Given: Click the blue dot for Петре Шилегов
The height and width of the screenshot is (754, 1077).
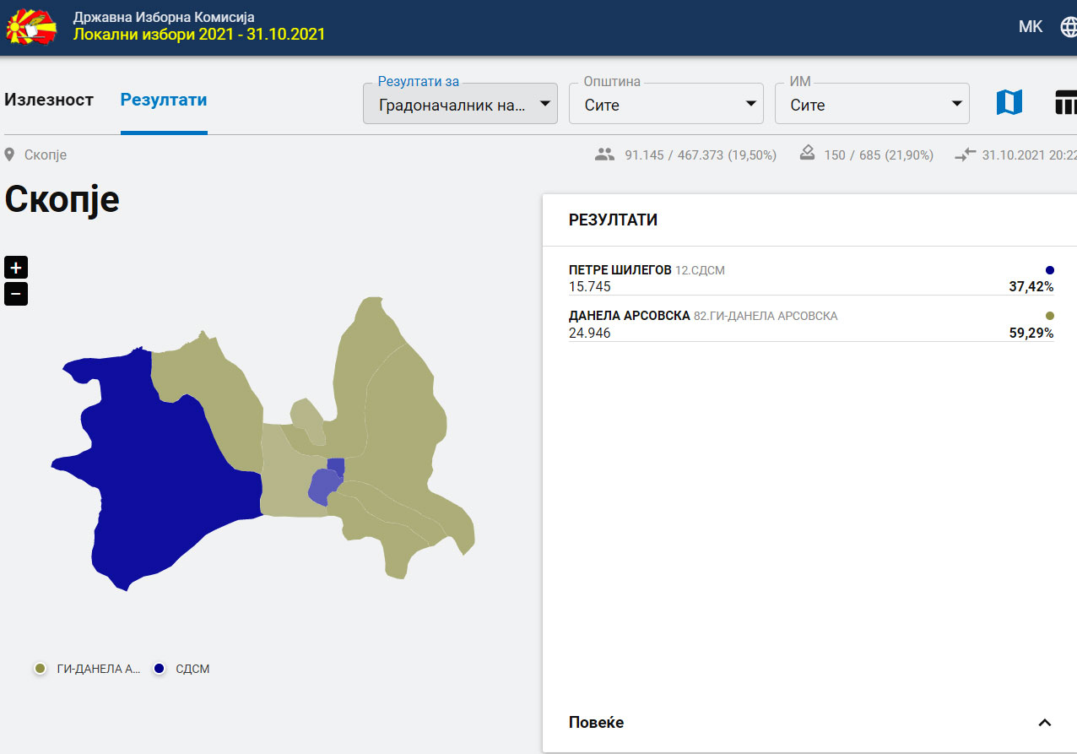Looking at the screenshot, I should 1050,270.
